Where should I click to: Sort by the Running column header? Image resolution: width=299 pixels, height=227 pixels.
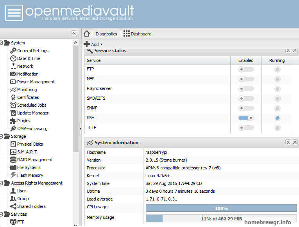click(277, 60)
